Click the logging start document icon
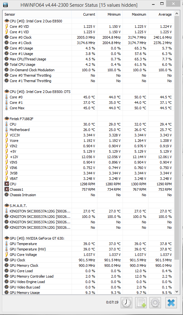This screenshot has height=315, width=183. (141, 303)
